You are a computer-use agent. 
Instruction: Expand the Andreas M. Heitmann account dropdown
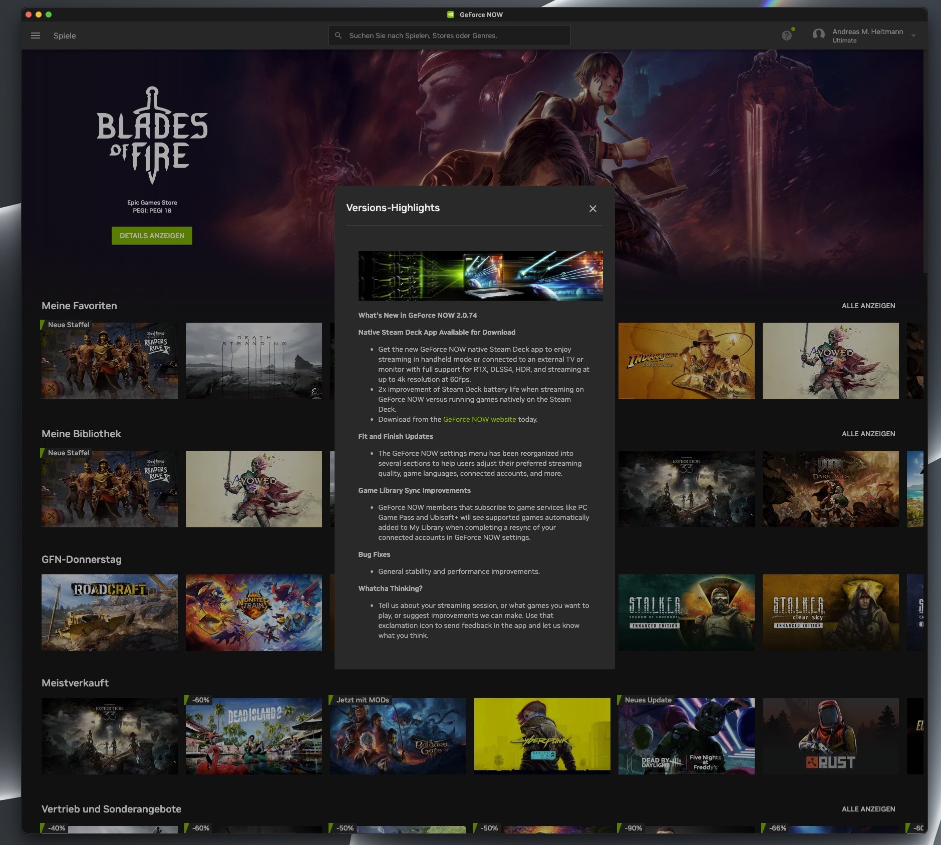[913, 36]
